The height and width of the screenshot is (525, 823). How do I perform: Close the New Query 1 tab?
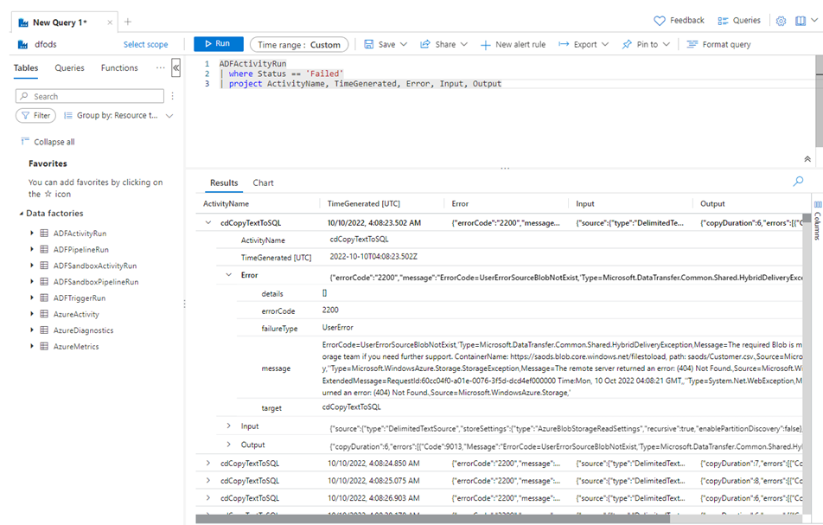click(x=109, y=22)
